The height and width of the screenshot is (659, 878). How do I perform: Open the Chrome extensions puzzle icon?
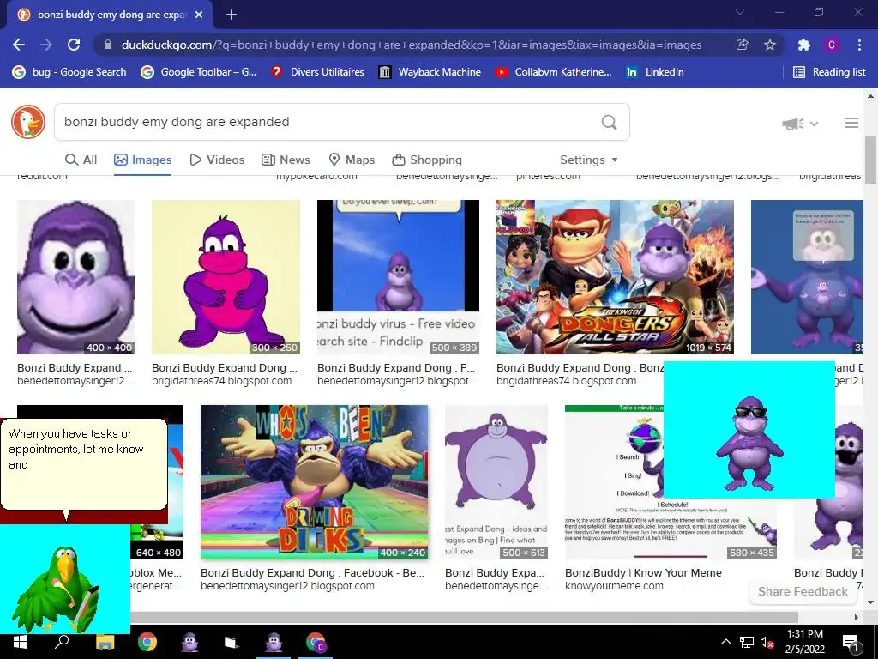[x=804, y=45]
